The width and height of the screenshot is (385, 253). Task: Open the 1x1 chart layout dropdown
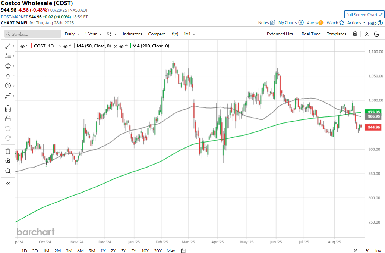tap(190, 34)
